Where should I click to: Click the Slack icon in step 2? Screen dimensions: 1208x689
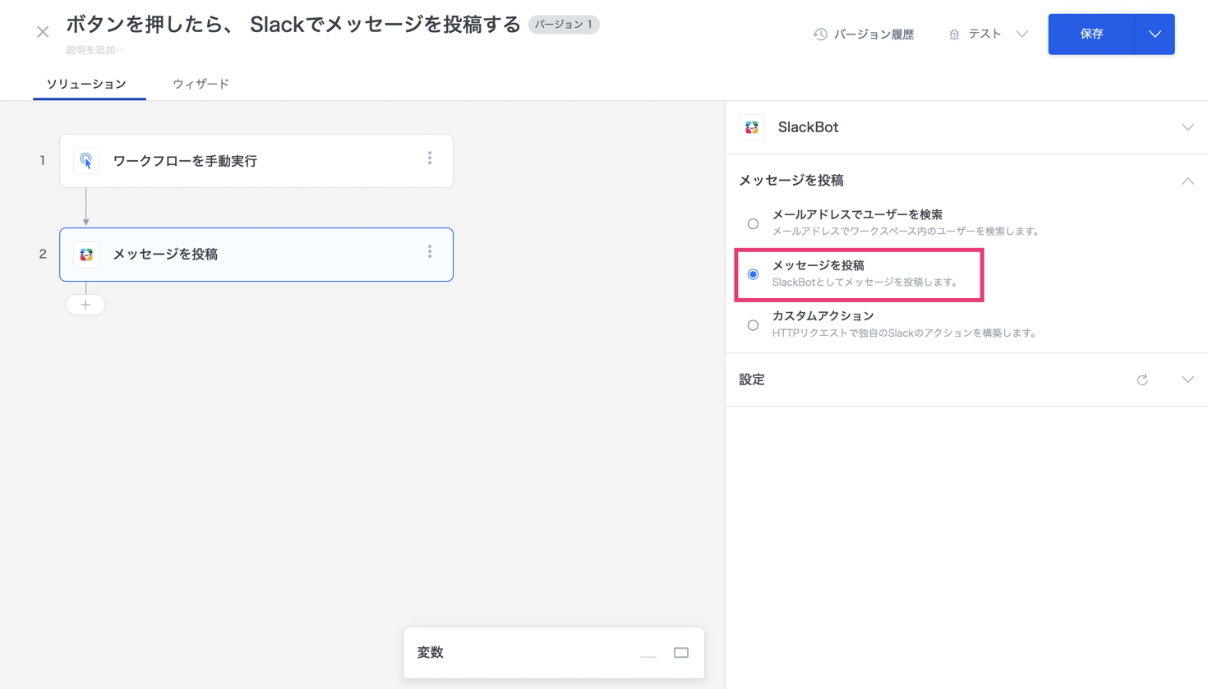[86, 255]
